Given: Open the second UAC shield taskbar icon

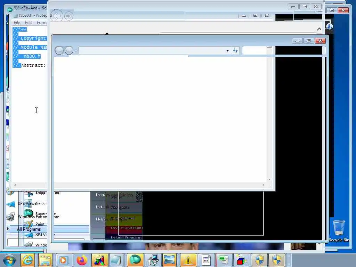Looking at the screenshot, I should click(277, 260).
